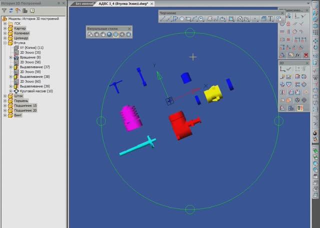Click the red crankcase model in viewport
This screenshot has height=228, width=320.
point(180,125)
